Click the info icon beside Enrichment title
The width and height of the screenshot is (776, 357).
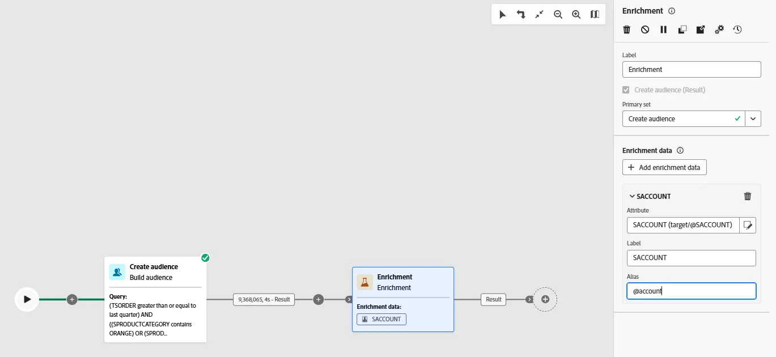tap(672, 11)
